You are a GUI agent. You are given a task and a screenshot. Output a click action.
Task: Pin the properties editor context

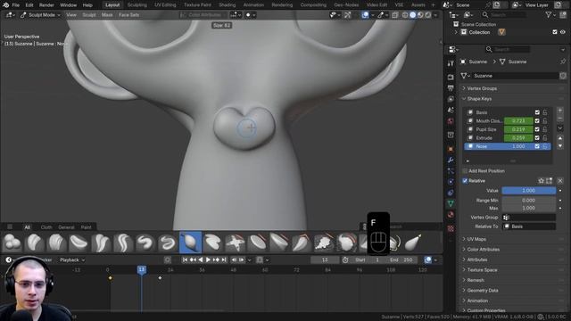(x=563, y=62)
